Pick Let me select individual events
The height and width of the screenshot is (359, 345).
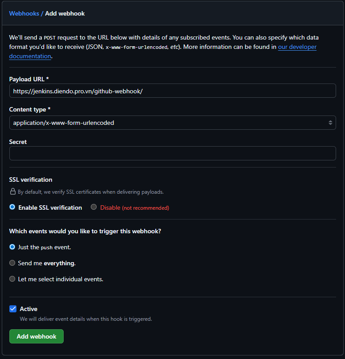pos(12,279)
